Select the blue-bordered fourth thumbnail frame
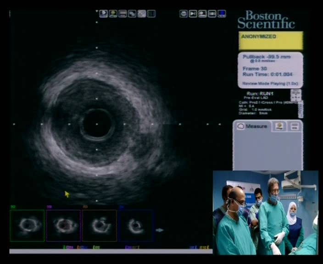The height and width of the screenshot is (264, 323). point(136,225)
